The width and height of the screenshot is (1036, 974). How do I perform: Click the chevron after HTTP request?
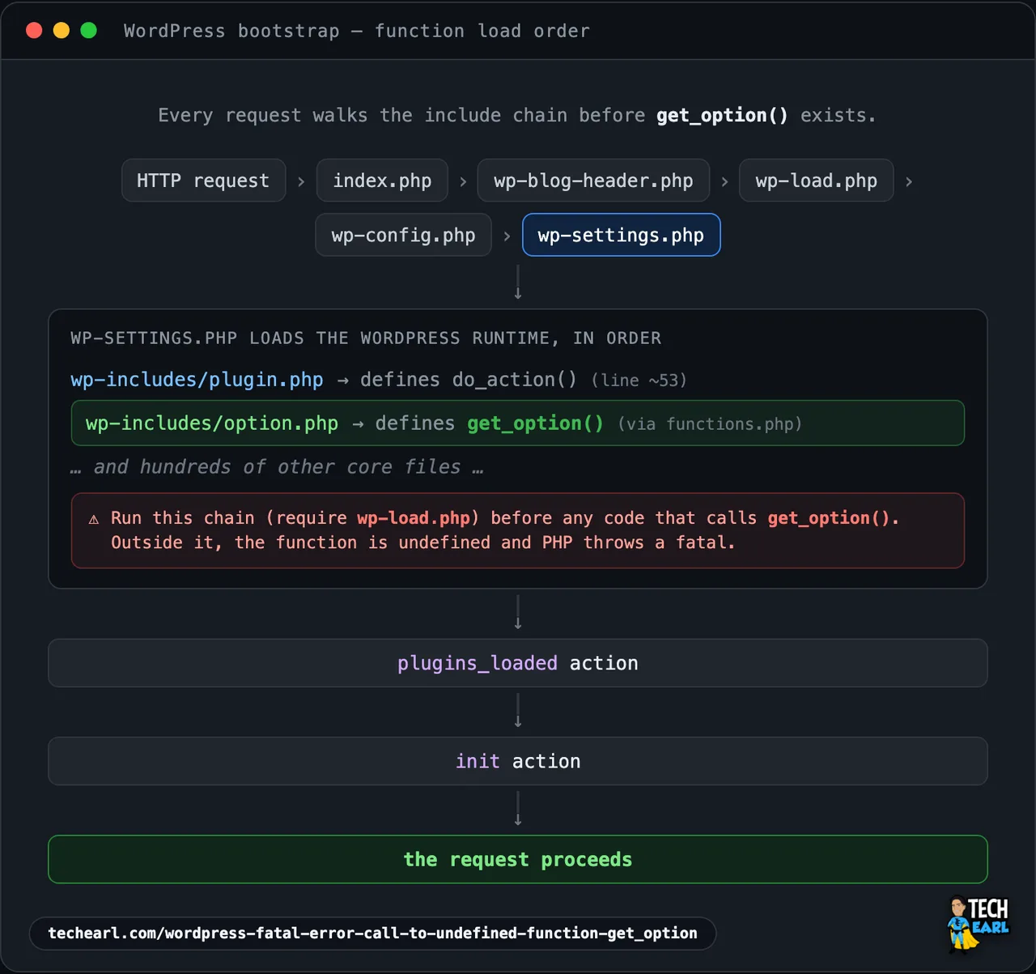(301, 181)
